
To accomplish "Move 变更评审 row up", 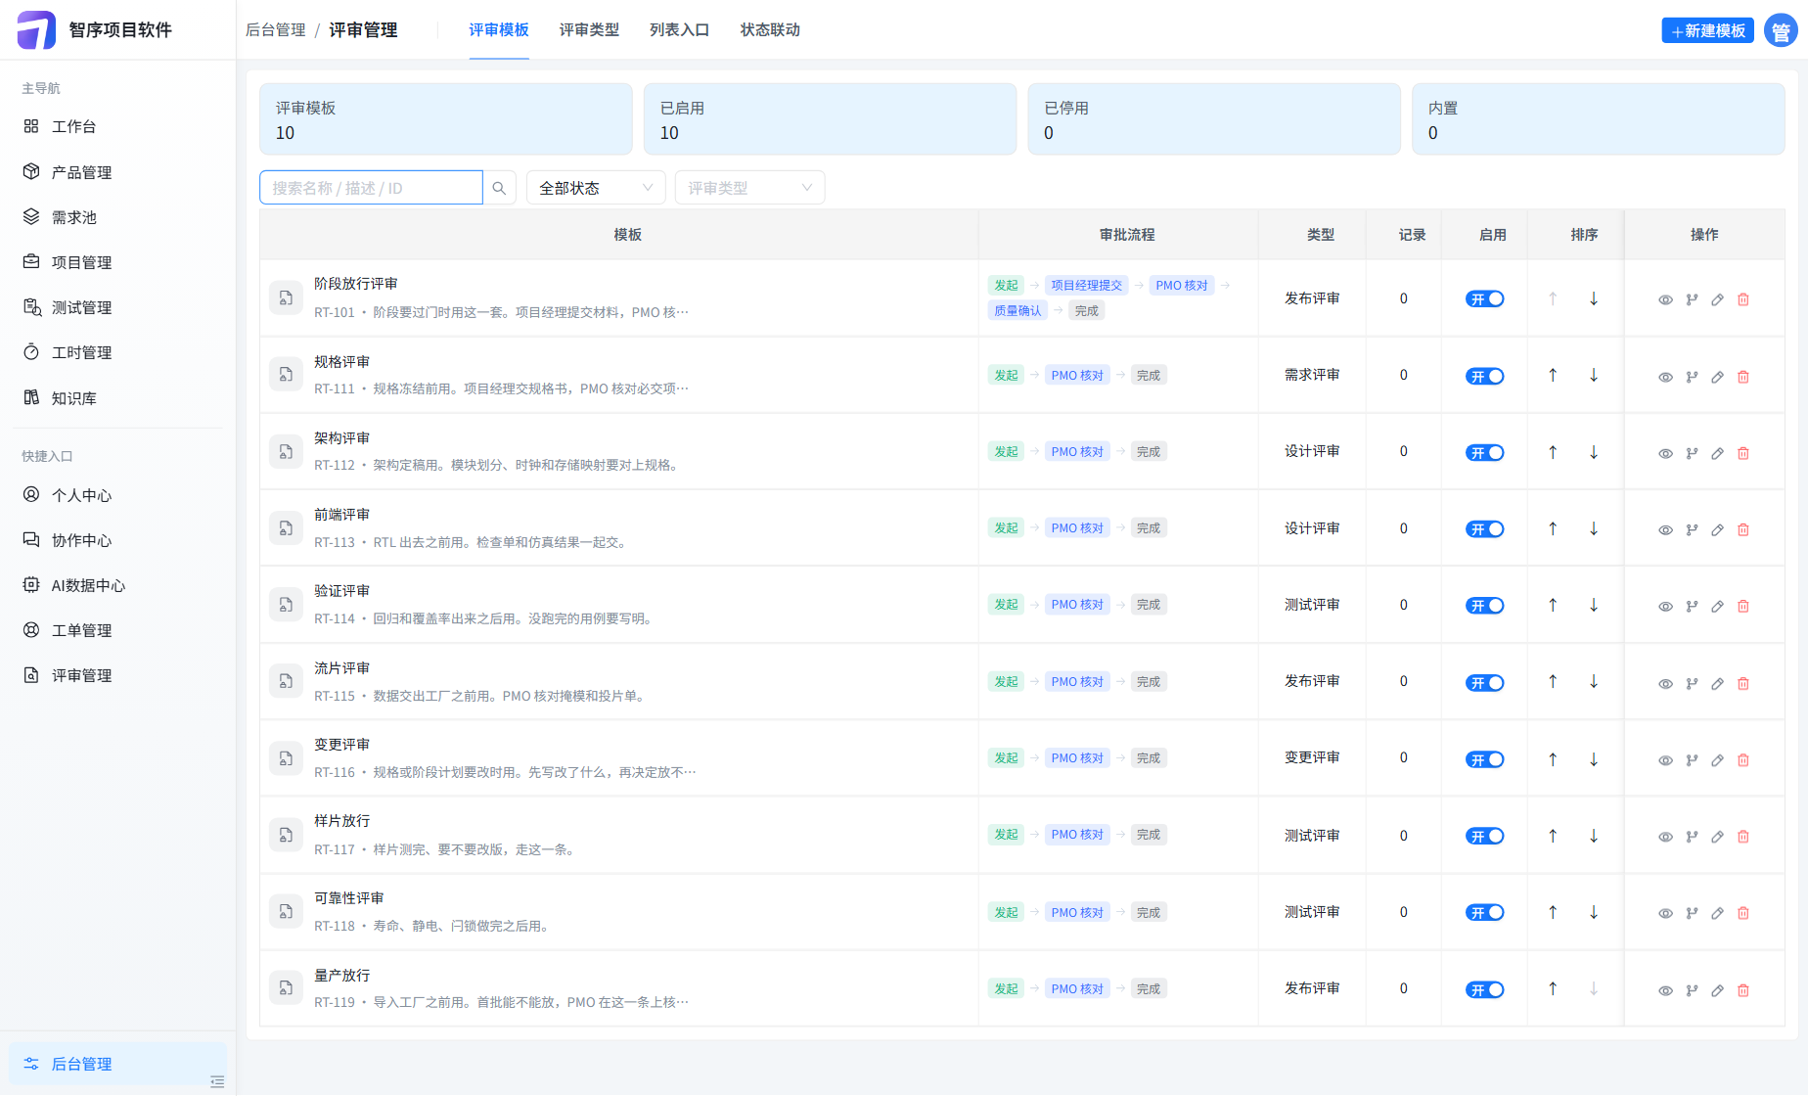I will point(1553,758).
